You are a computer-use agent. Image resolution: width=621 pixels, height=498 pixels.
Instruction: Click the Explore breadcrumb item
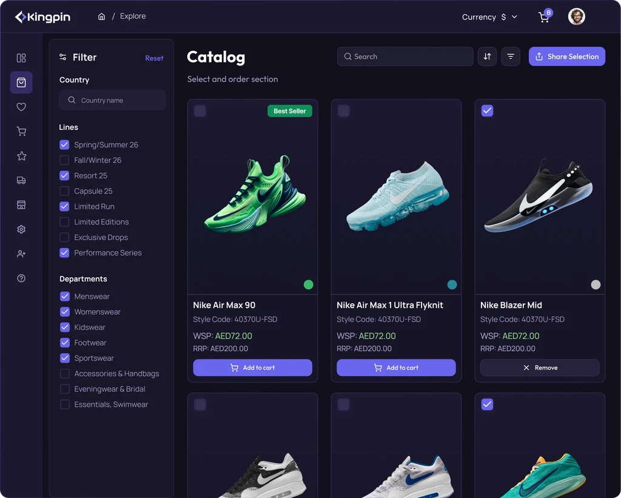pyautogui.click(x=133, y=16)
